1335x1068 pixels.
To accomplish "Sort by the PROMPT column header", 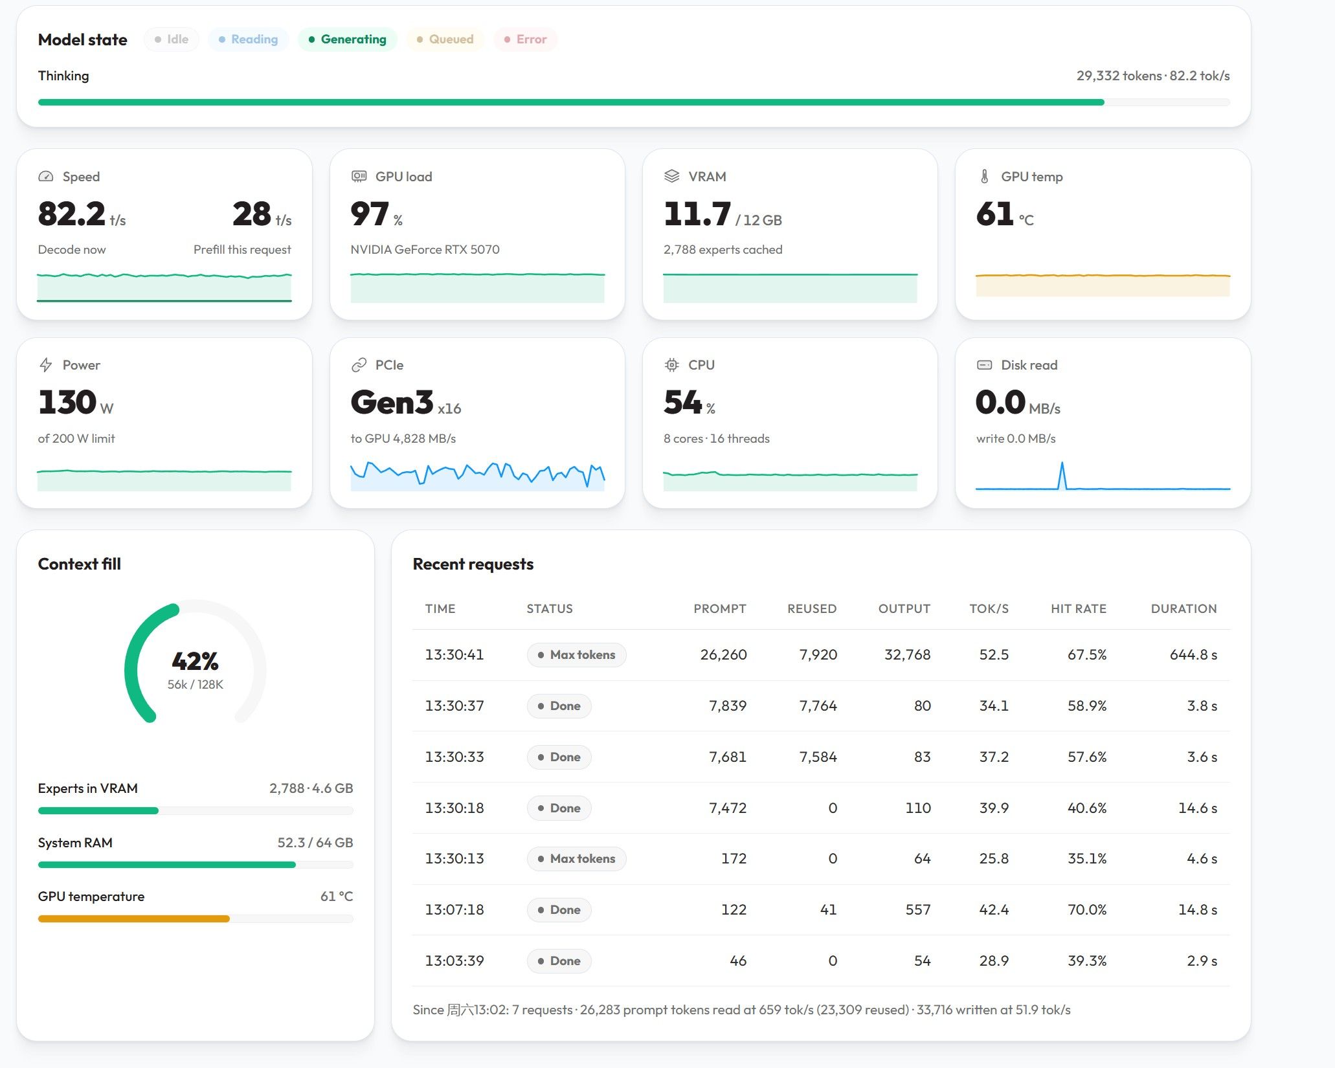I will tap(720, 608).
